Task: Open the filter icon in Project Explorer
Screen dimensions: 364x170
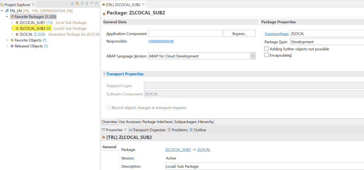Action: [x=82, y=4]
